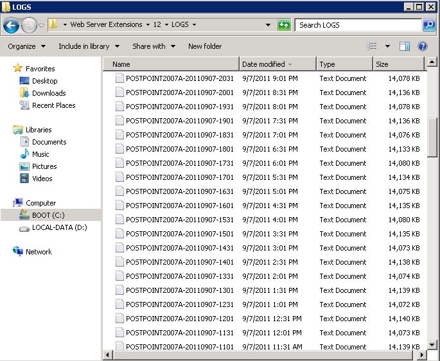Open the view options dropdown arrow
Screen dimensions: 440x361
click(387, 46)
